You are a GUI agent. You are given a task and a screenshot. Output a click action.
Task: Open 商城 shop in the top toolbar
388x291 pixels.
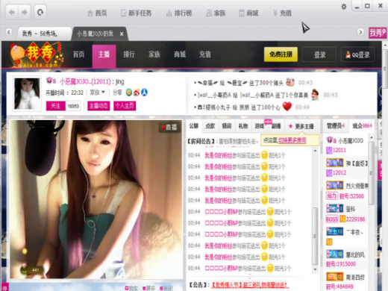point(248,13)
